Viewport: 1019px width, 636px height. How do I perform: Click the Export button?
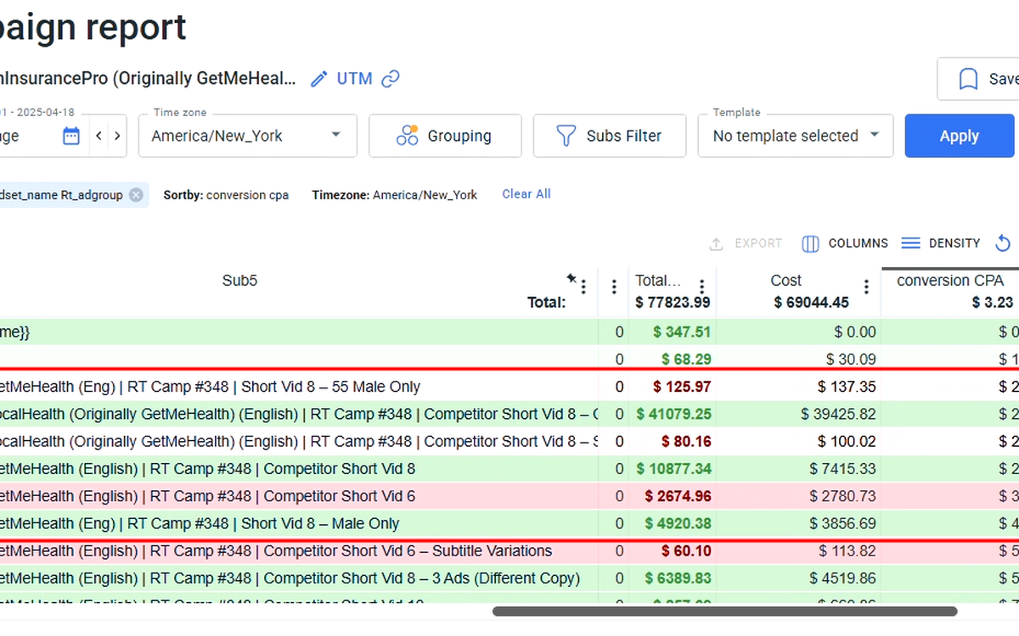[746, 243]
